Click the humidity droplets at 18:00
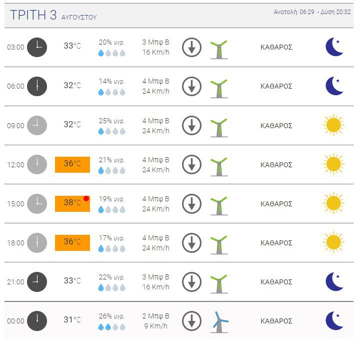 pyautogui.click(x=111, y=248)
